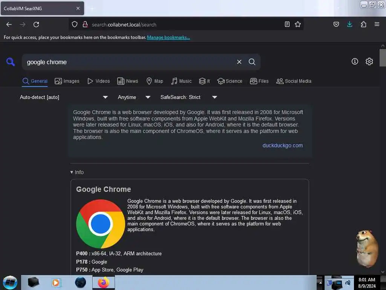This screenshot has height=290, width=386.
Task: Open the Pocket save icon
Action: [336, 24]
